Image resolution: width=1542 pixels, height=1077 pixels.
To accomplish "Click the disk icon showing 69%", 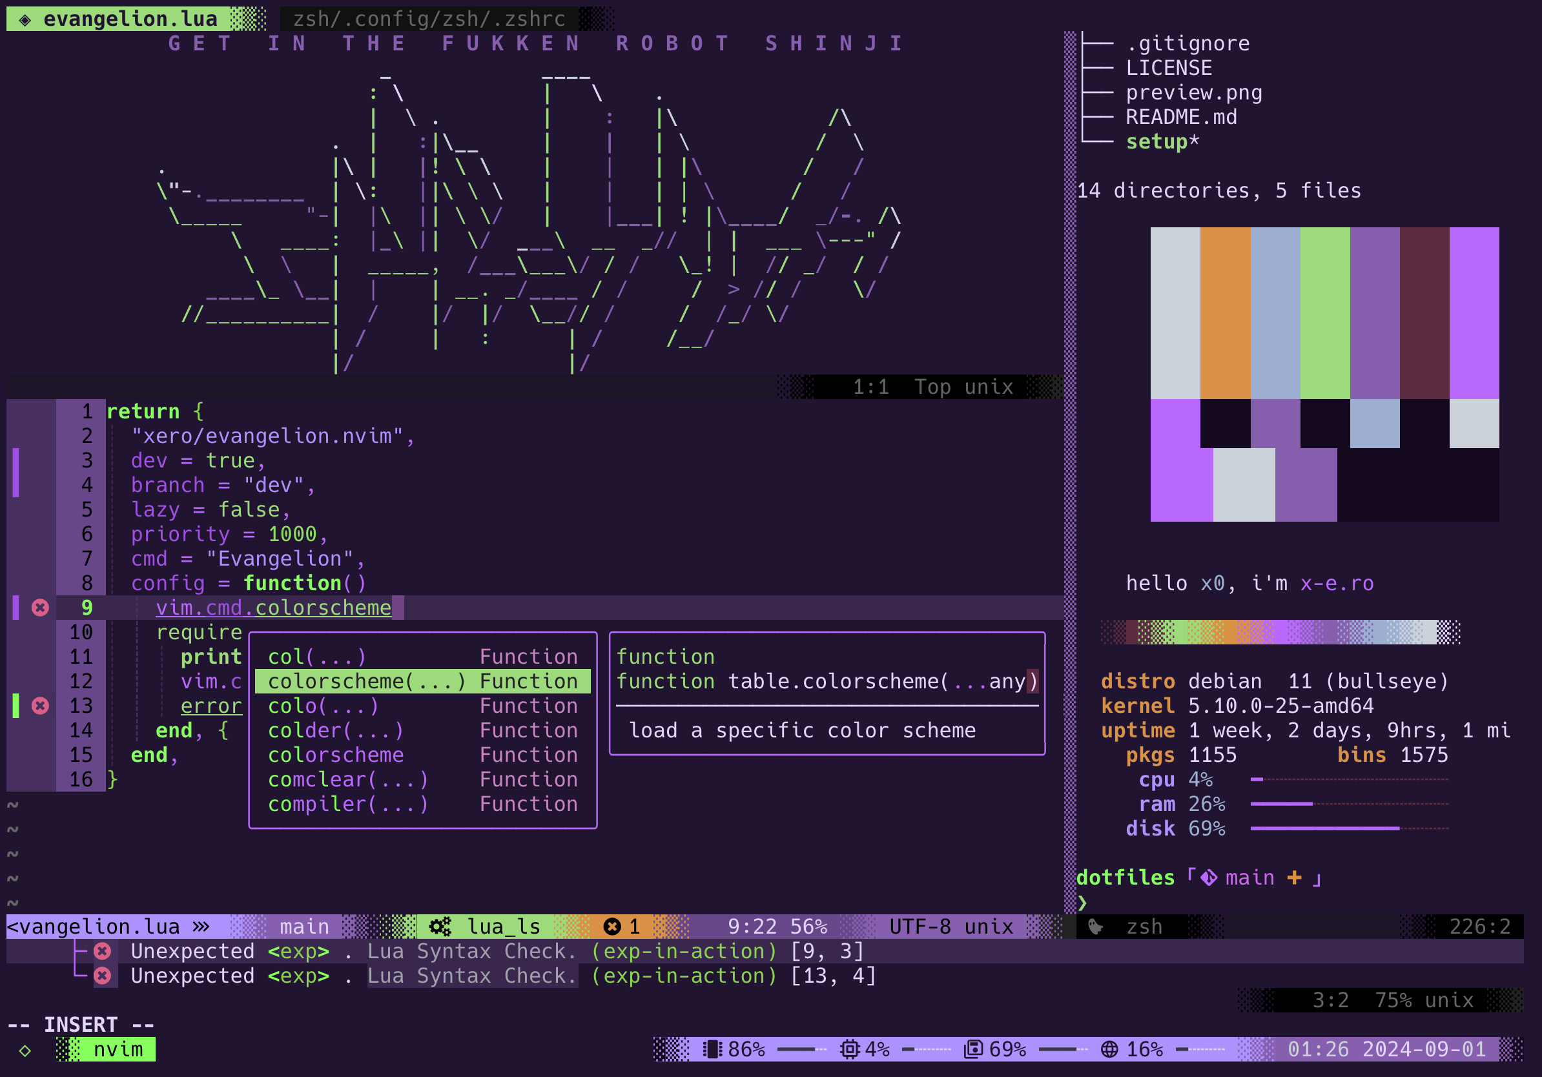I will click(x=973, y=1049).
